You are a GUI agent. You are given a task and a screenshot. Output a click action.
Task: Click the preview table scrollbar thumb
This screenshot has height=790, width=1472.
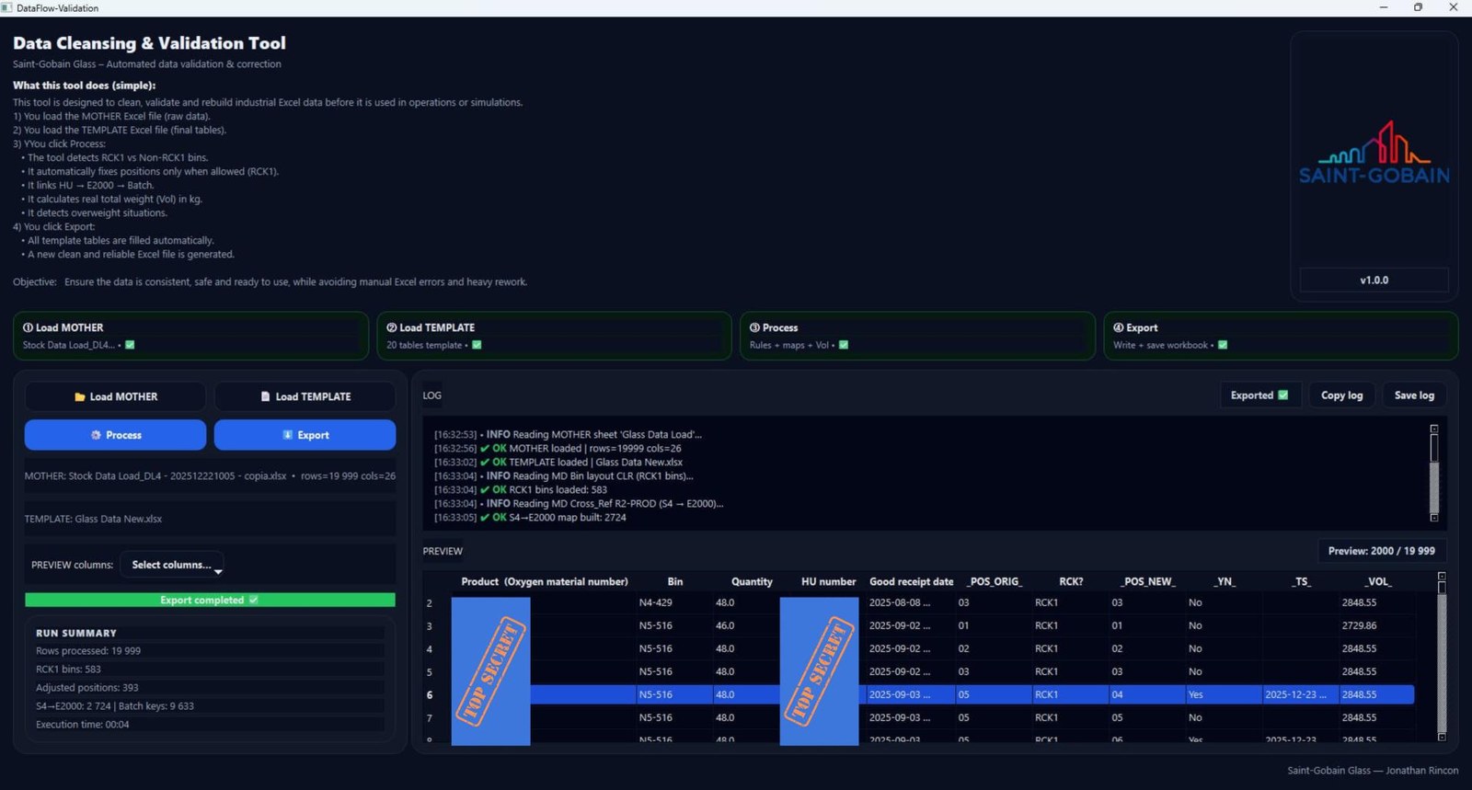pos(1442,587)
